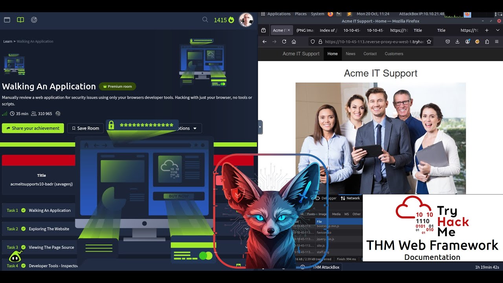Open the user profile avatar

tap(246, 20)
